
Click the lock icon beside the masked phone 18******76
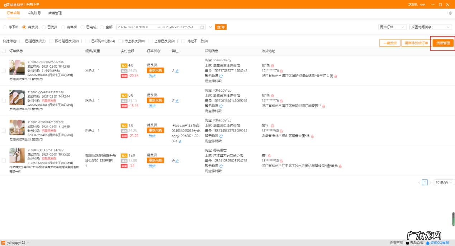point(281,70)
